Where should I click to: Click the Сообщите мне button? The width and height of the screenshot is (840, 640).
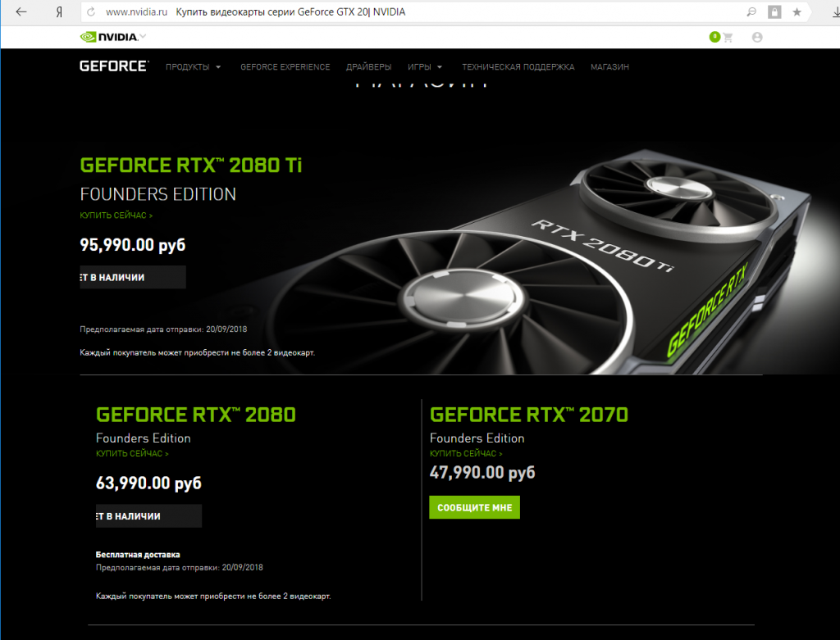475,507
